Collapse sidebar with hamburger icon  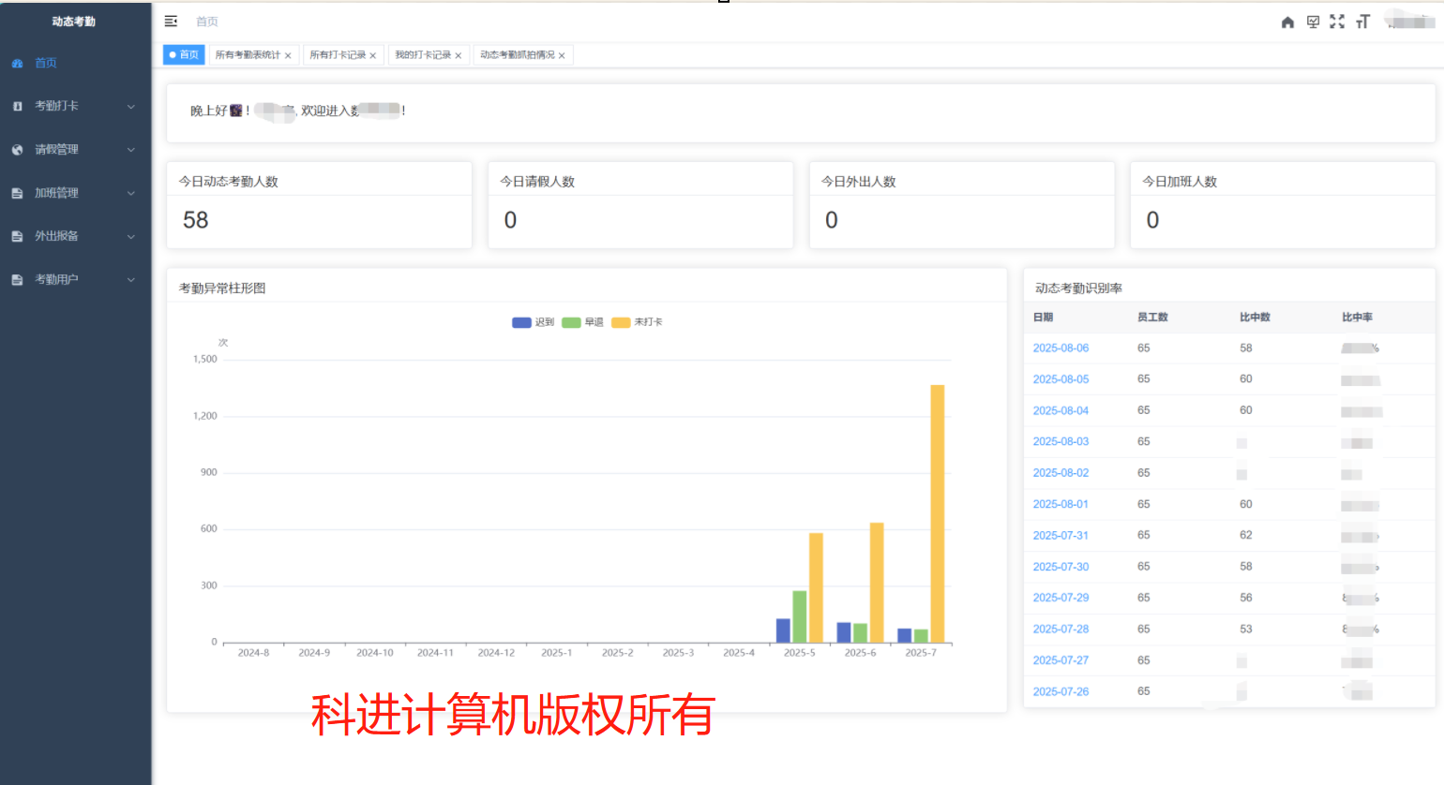coord(171,21)
